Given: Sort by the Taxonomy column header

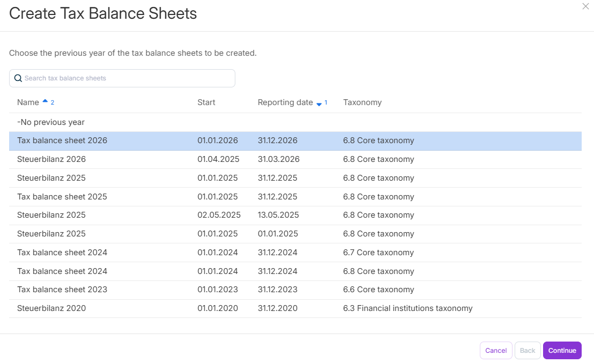Looking at the screenshot, I should point(362,102).
